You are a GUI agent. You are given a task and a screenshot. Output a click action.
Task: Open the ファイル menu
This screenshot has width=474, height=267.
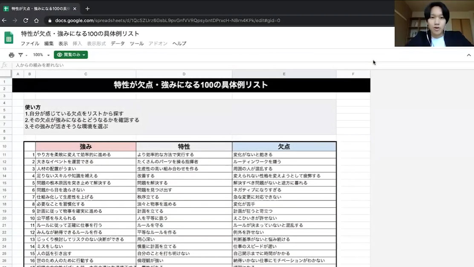(x=30, y=44)
